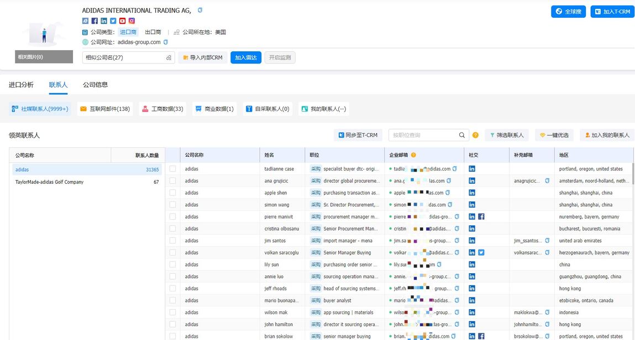The width and height of the screenshot is (635, 340).
Task: Select the adidas row in company list
Action: click(x=87, y=169)
